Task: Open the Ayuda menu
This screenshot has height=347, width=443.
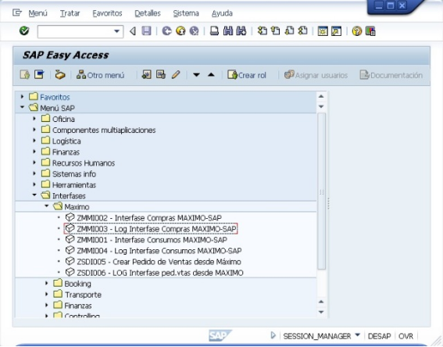Action: coord(222,13)
